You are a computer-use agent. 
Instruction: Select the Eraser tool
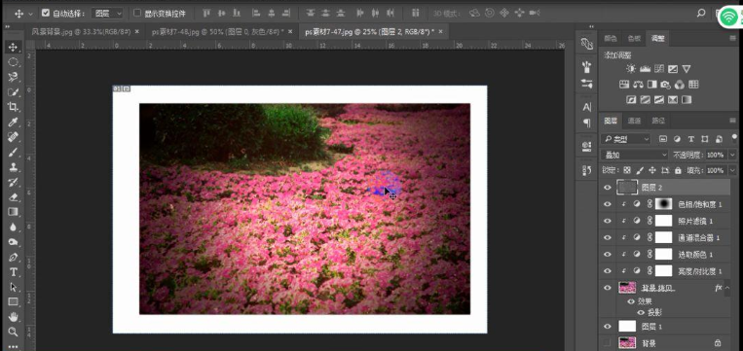[x=13, y=197]
